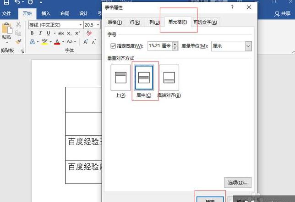Screen dimensions: 295x202
Task: Switch to the Table tab
Action: pyautogui.click(x=115, y=22)
